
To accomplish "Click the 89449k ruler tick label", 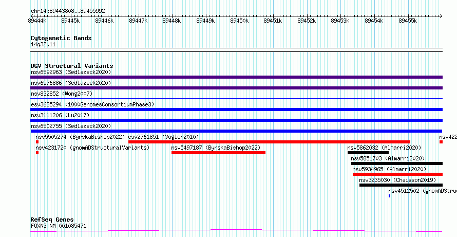I will click(x=205, y=21).
